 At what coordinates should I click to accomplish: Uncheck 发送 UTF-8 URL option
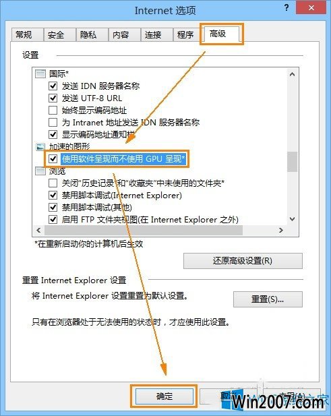click(53, 98)
